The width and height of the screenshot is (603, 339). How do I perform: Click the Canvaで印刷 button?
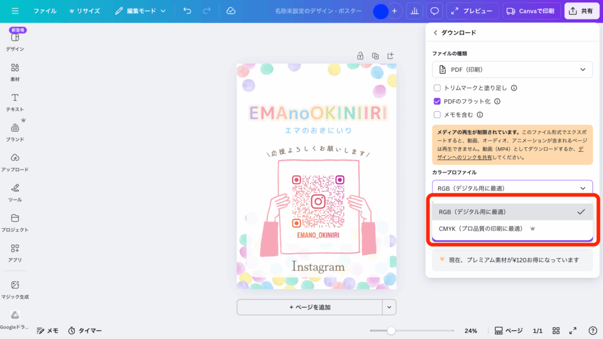click(531, 10)
